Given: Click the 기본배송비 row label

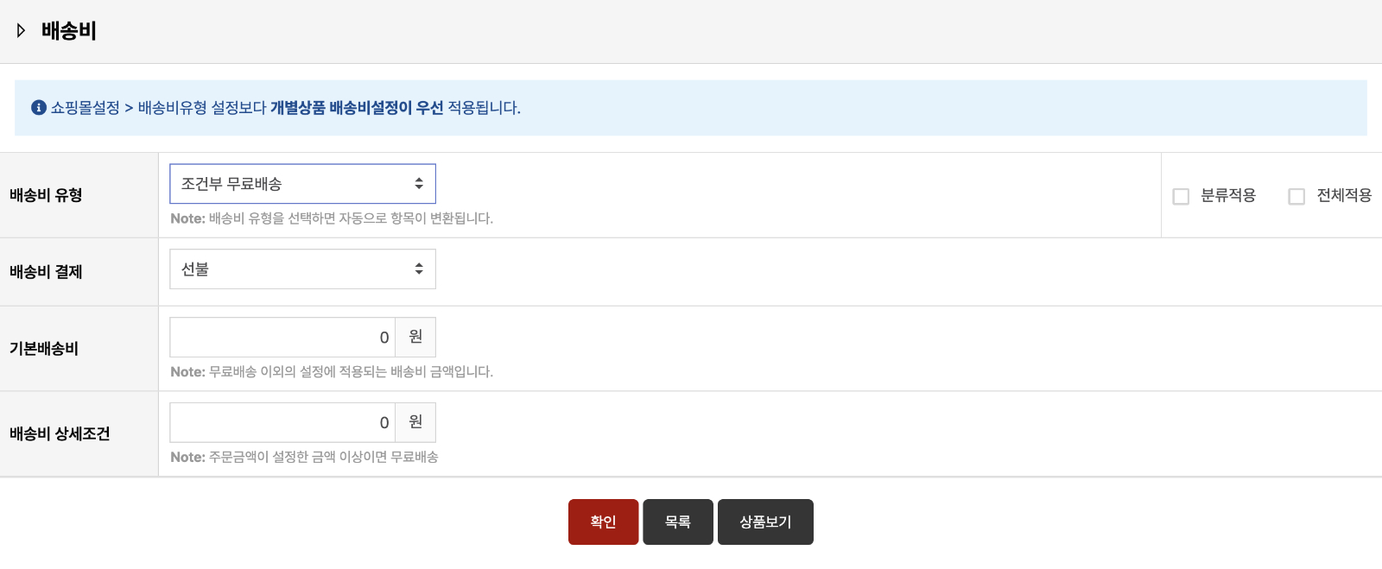Looking at the screenshot, I should (x=44, y=349).
